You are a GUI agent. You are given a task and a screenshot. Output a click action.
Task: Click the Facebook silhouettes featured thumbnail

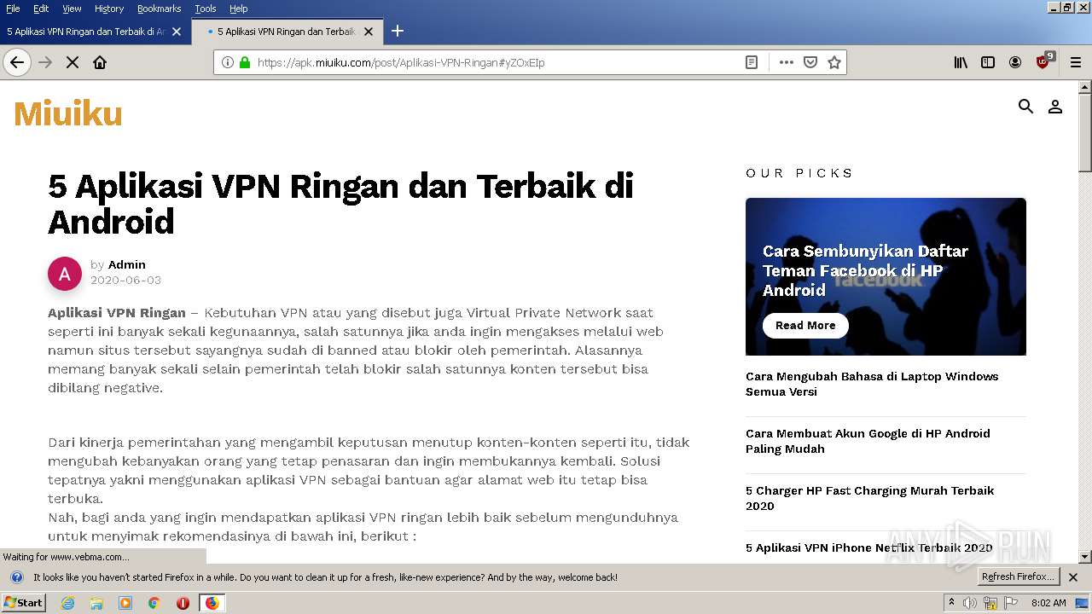[x=886, y=277]
